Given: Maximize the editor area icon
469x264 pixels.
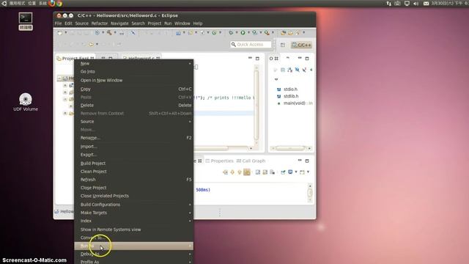Looking at the screenshot, I should 257,59.
